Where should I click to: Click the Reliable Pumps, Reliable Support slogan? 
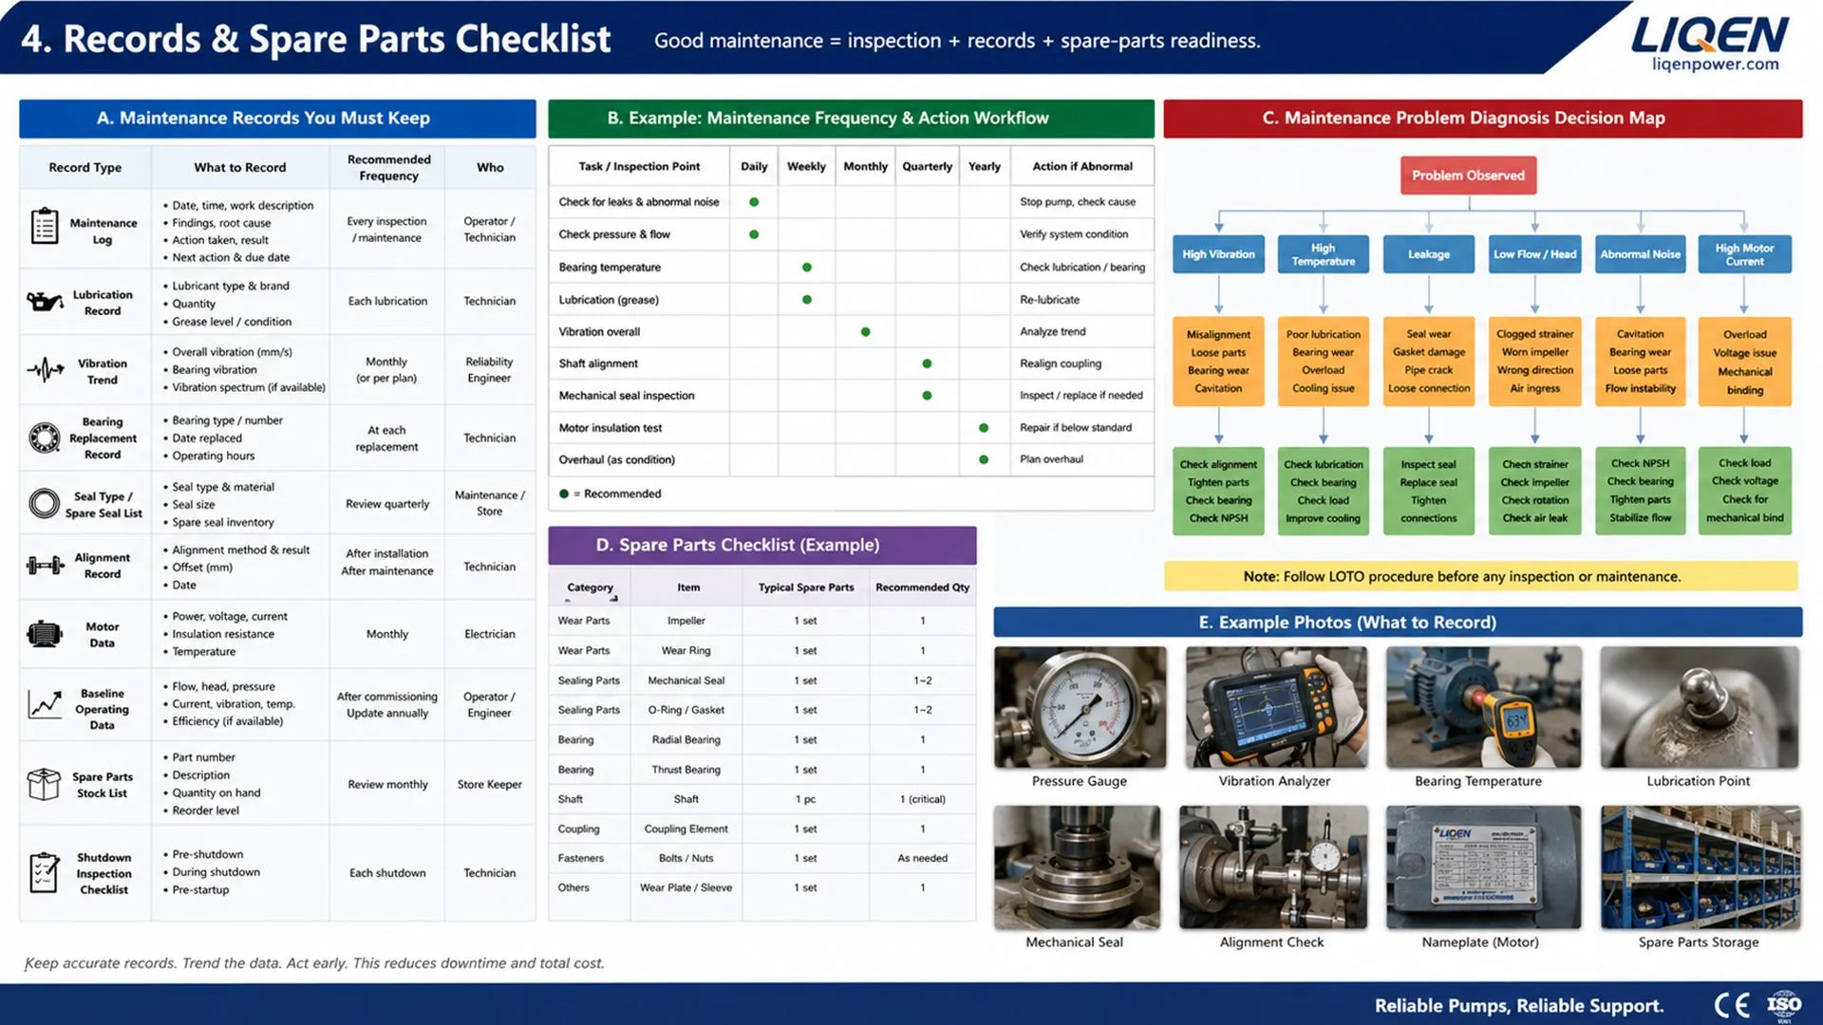1518,1006
